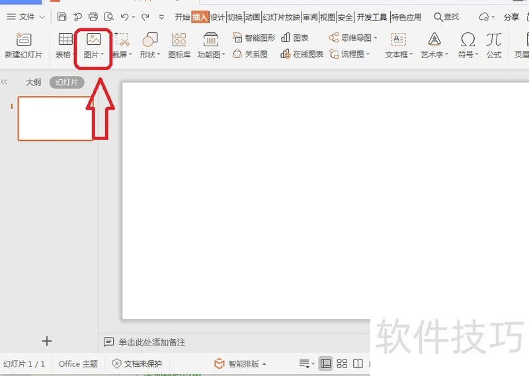Open the quick access toolbar customize dropdown

pos(161,17)
